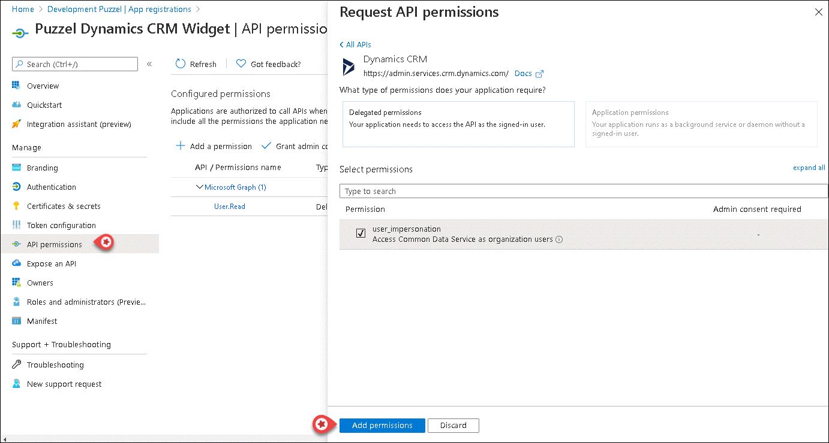Open Token configuration page
This screenshot has height=443, width=829.
61,225
